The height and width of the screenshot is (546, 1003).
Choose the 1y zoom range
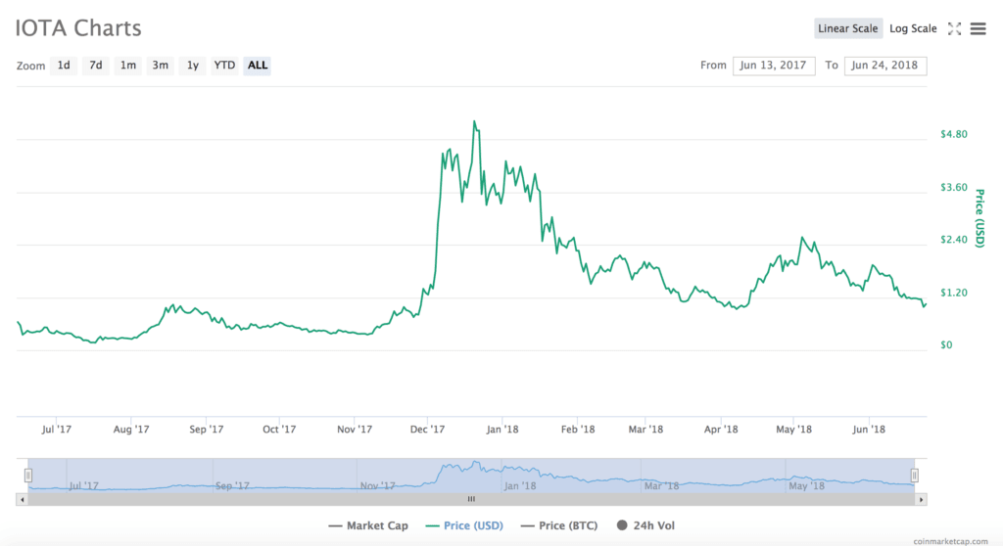click(193, 66)
